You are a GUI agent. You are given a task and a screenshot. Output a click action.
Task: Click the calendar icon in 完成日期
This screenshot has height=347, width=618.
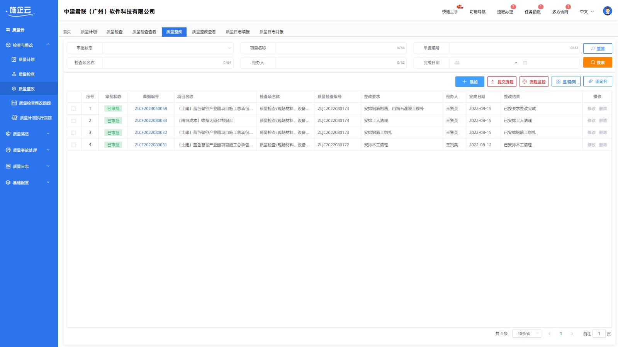[457, 63]
